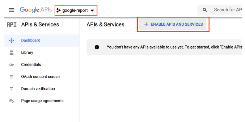The image size is (245, 122).
Task: Click the info icon in the notice banner
Action: pyautogui.click(x=97, y=47)
